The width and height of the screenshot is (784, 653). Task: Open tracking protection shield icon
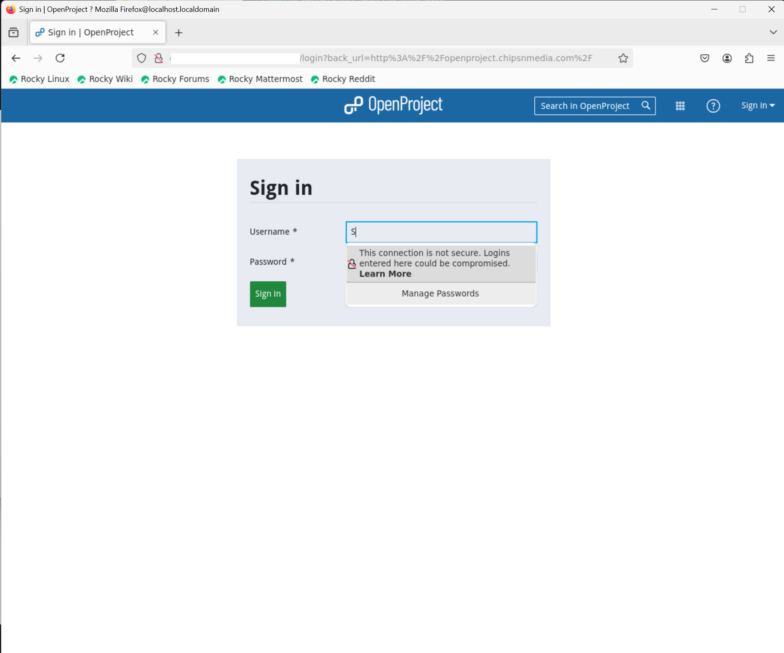click(x=141, y=58)
